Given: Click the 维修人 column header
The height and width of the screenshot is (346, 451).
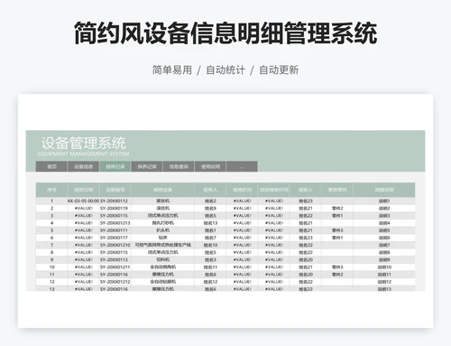Looking at the screenshot, I should pos(306,190).
